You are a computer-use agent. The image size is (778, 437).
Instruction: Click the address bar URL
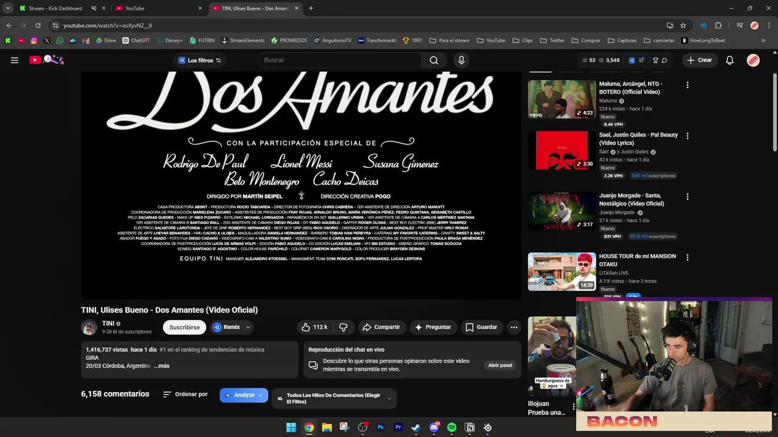(108, 25)
